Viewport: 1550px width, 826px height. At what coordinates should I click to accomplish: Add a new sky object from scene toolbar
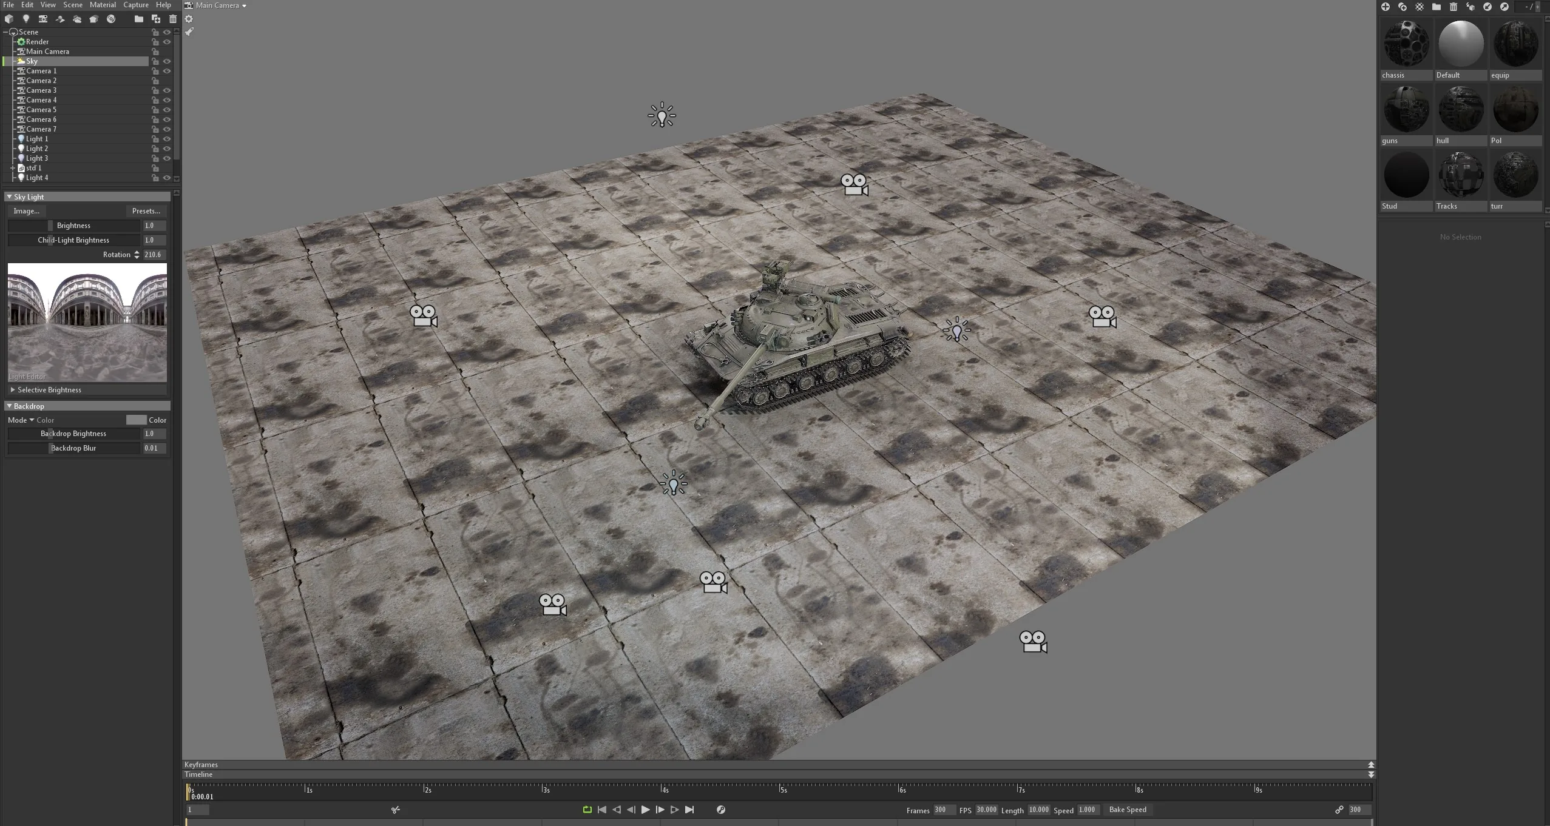coord(77,19)
